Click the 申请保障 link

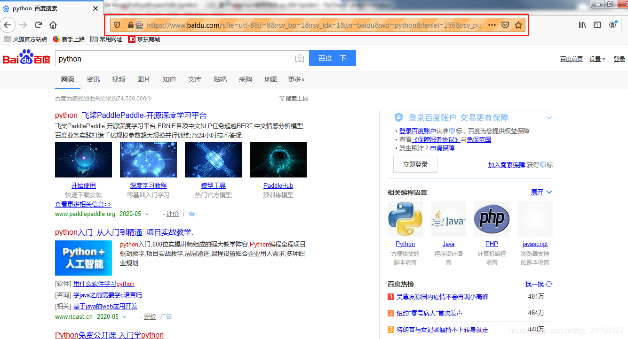click(x=442, y=148)
